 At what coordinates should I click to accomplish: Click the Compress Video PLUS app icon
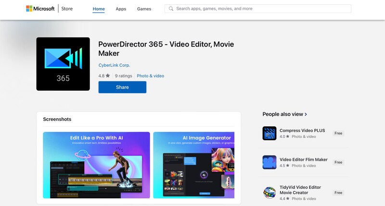pos(269,133)
